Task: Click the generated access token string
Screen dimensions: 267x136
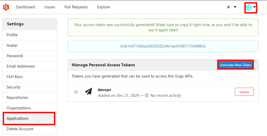Action: [x=163, y=46]
